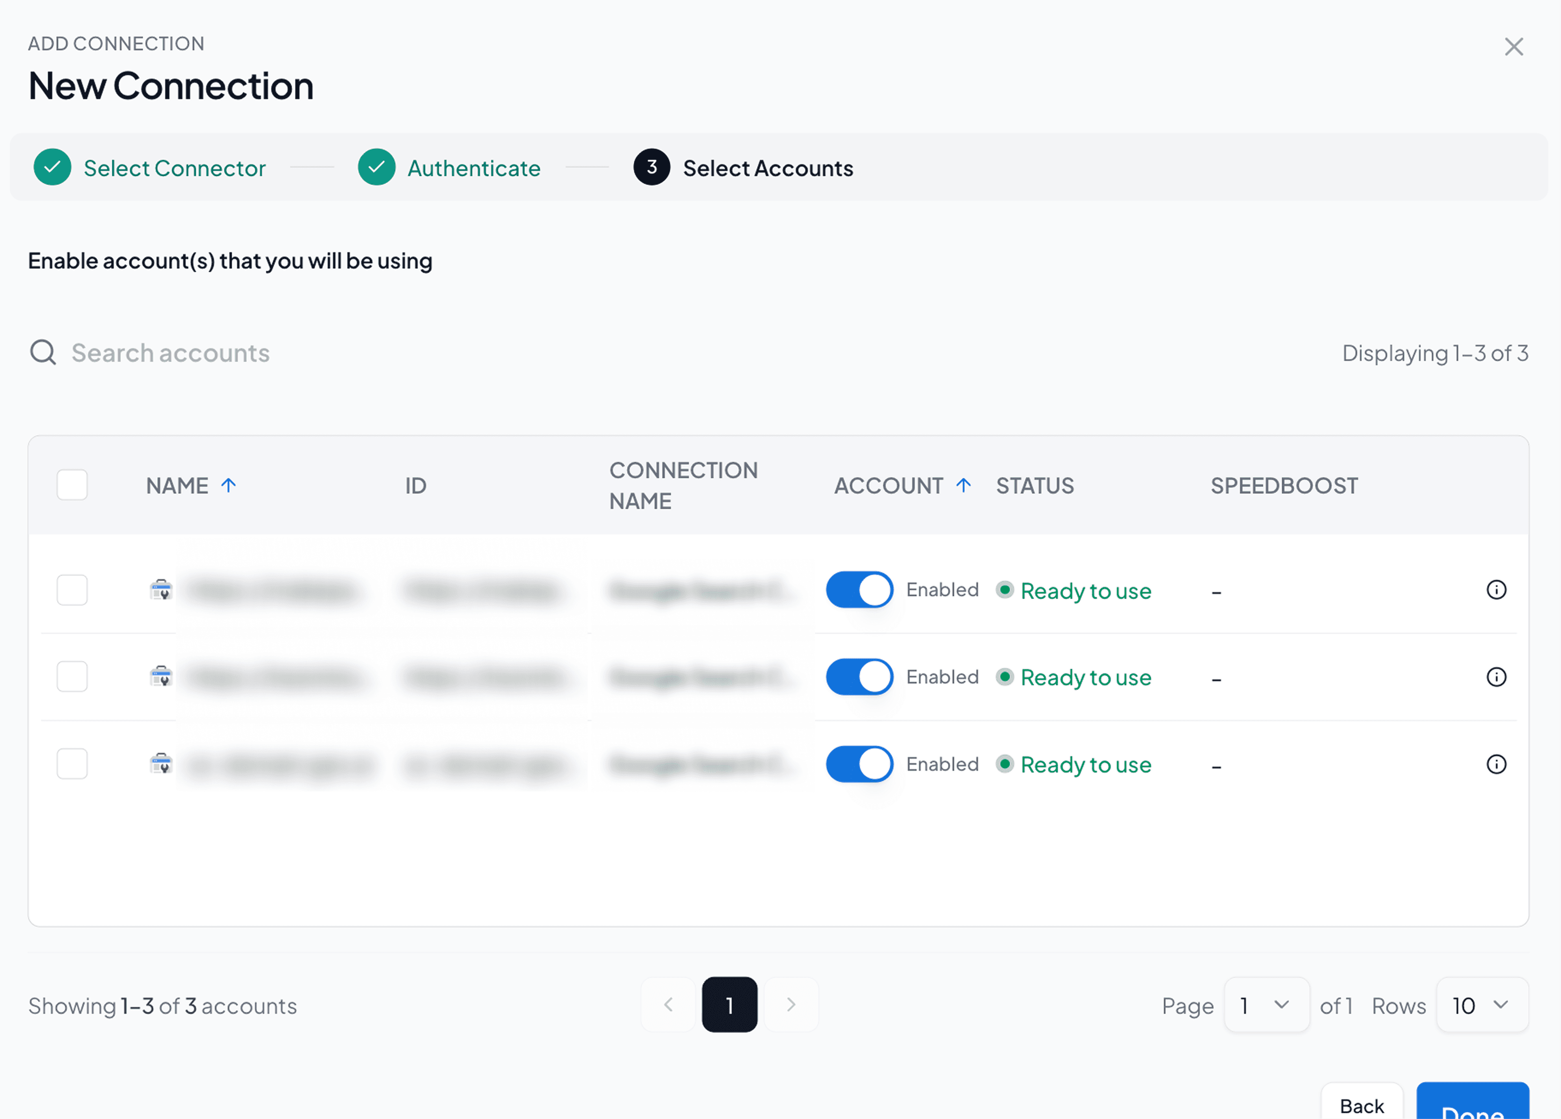Click Authenticate green checkmark
Viewport: 1561px width, 1119px height.
pyautogui.click(x=376, y=167)
